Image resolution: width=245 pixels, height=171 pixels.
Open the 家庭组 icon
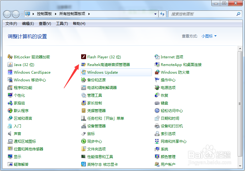pos(10,103)
